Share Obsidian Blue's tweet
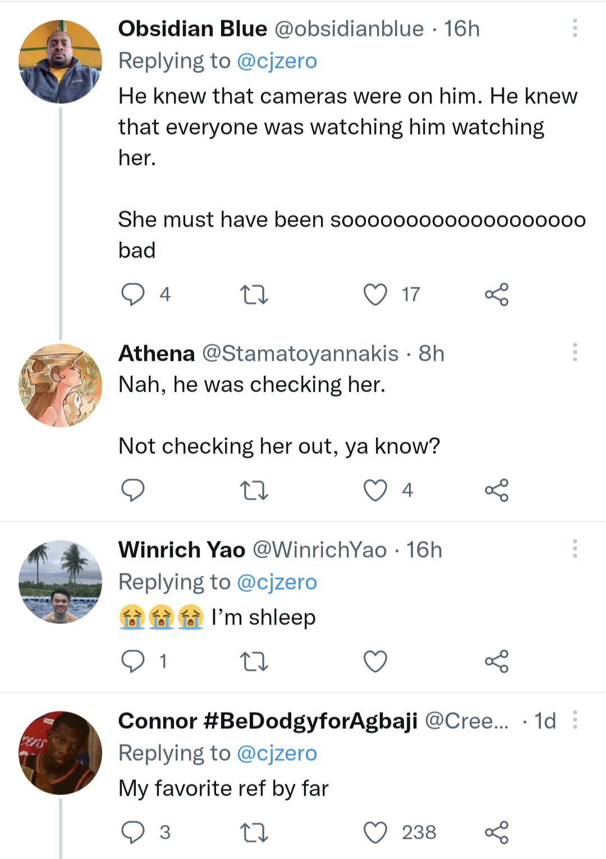Viewport: 606px width, 859px height. 497,294
